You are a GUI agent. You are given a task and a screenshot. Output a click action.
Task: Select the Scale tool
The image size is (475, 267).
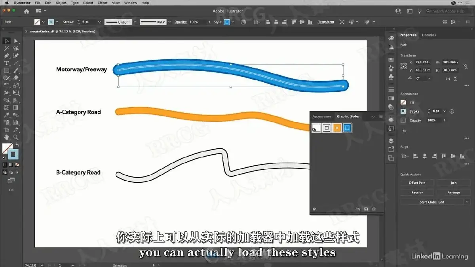pyautogui.click(x=16, y=85)
